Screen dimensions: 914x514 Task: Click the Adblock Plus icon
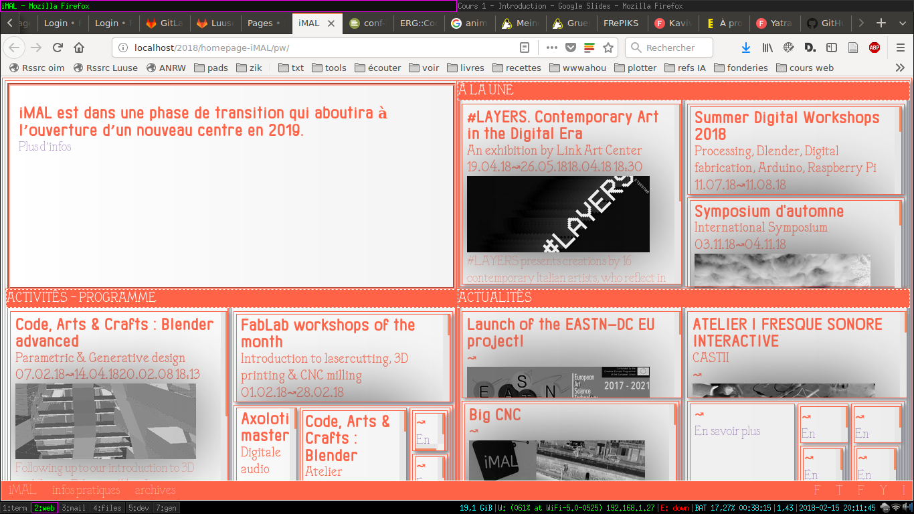(x=874, y=48)
